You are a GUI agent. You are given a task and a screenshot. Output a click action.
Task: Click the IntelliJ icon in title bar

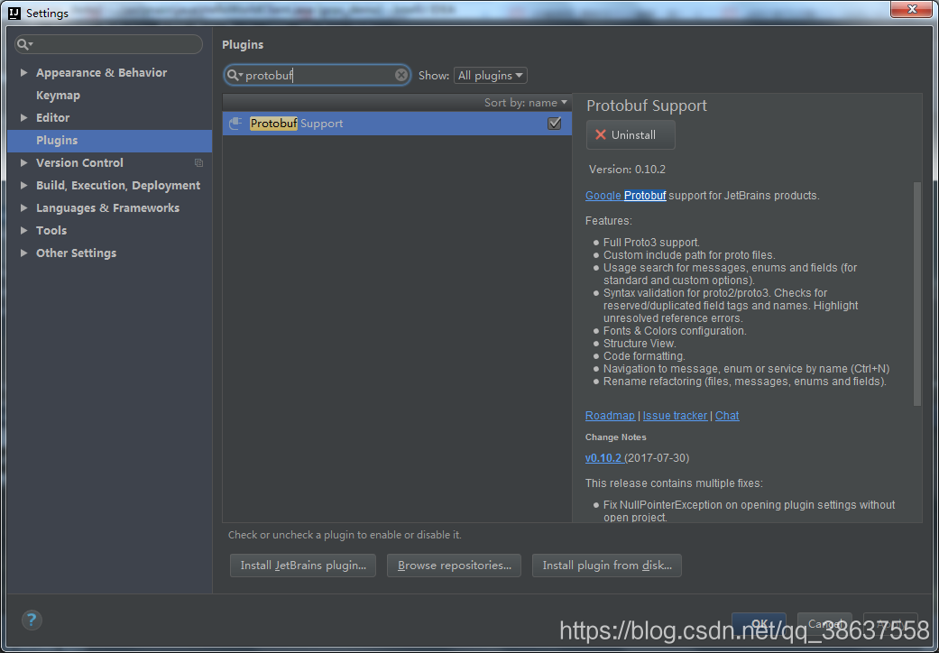(14, 13)
